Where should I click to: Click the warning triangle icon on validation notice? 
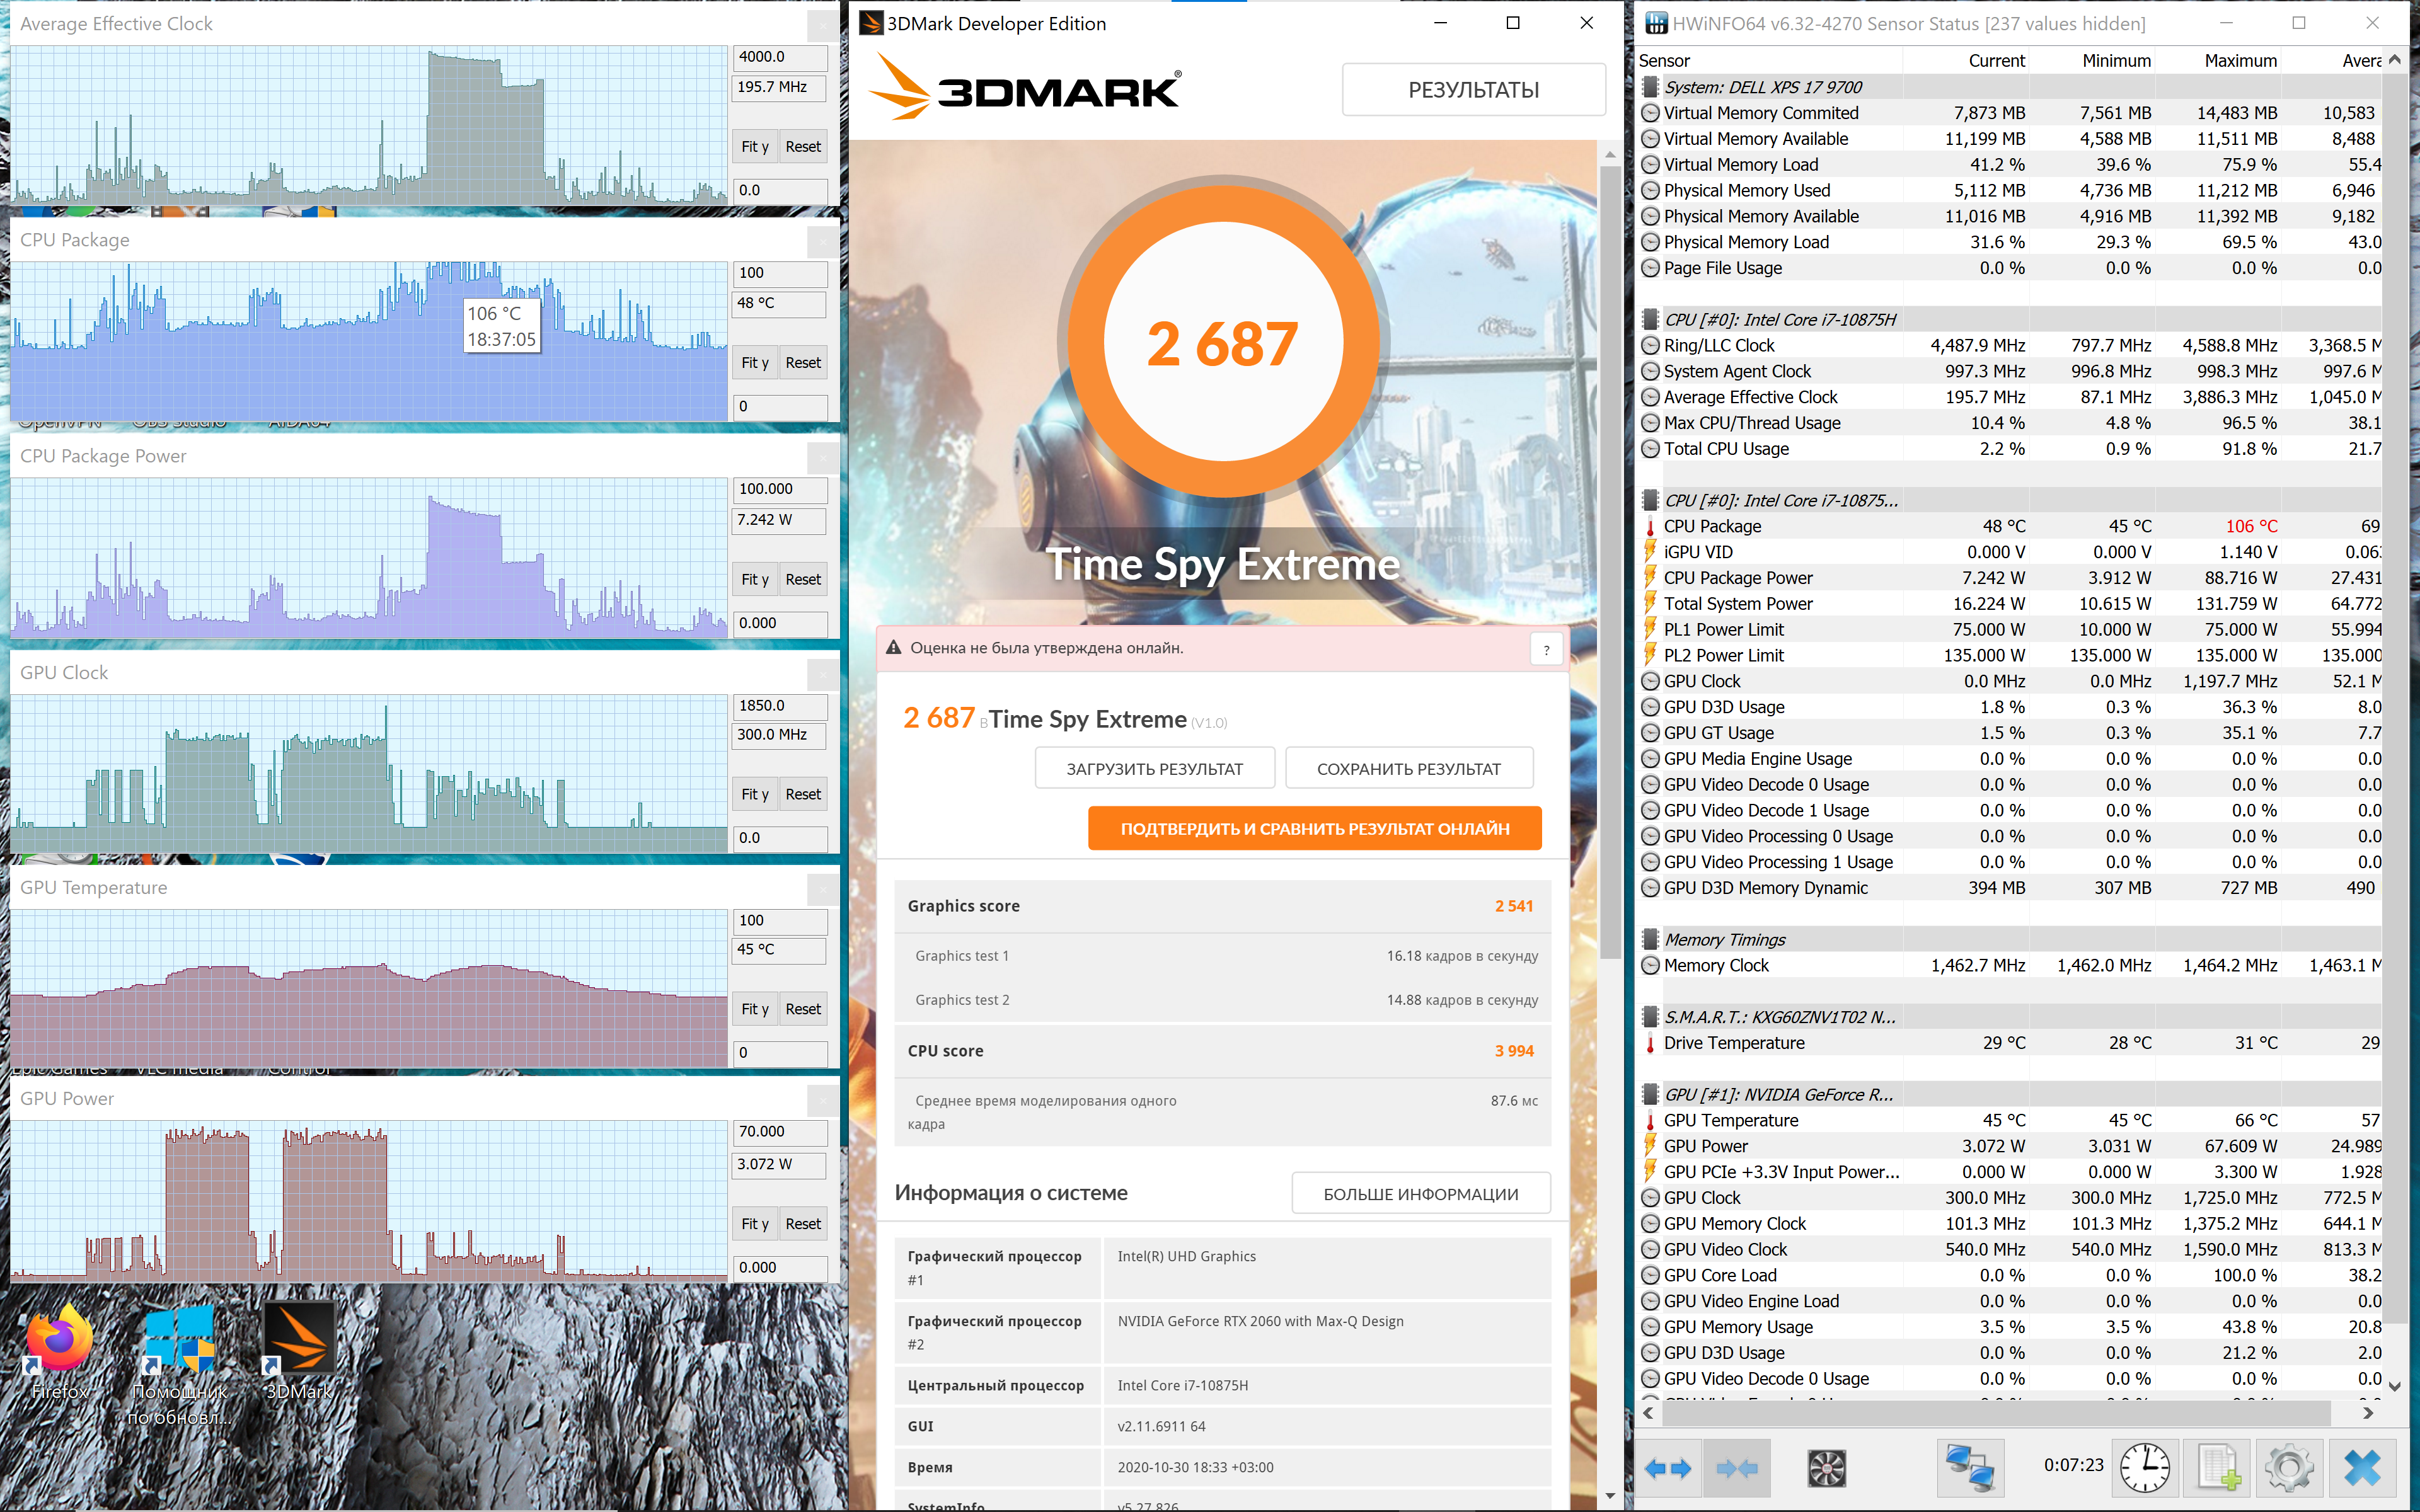coord(893,648)
